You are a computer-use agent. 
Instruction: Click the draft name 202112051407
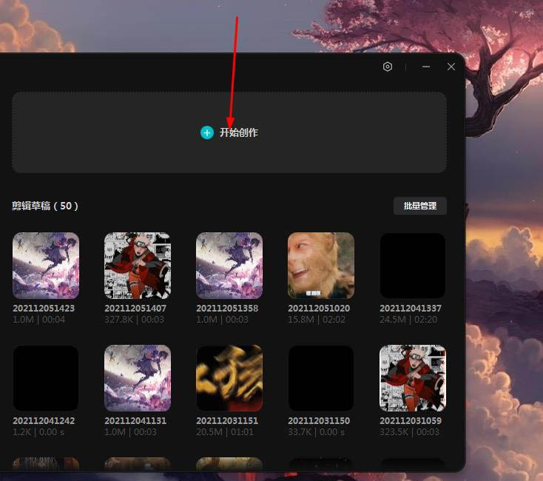[x=135, y=308]
